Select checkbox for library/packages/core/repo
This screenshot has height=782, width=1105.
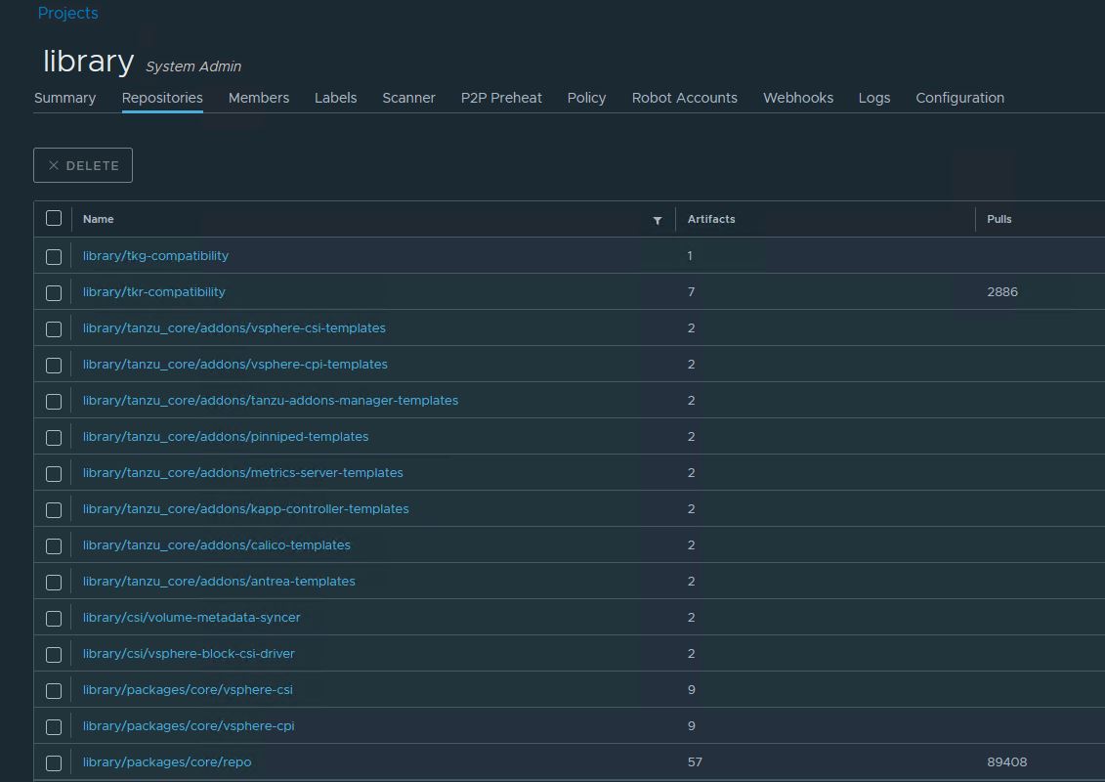pyautogui.click(x=54, y=762)
